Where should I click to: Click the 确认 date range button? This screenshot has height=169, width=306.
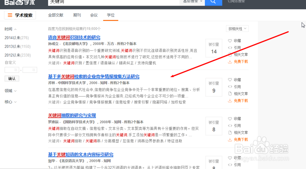pos(12,79)
